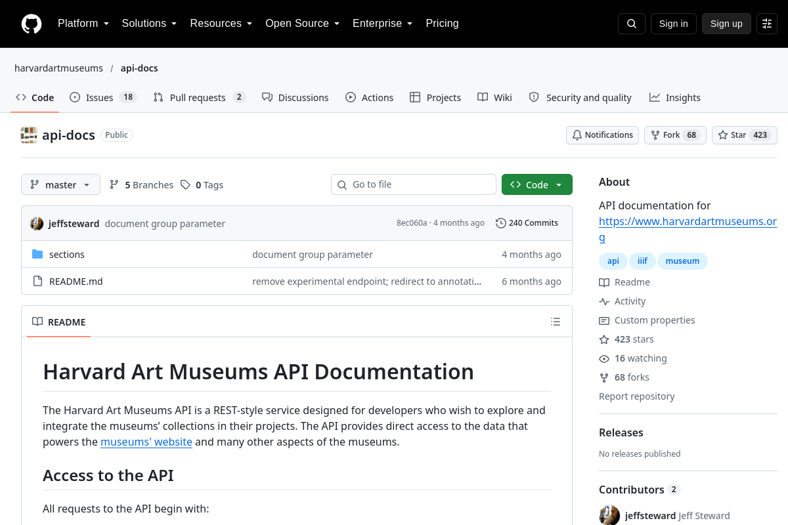Open the 240 Commits history link
The height and width of the screenshot is (525, 788).
pyautogui.click(x=527, y=223)
